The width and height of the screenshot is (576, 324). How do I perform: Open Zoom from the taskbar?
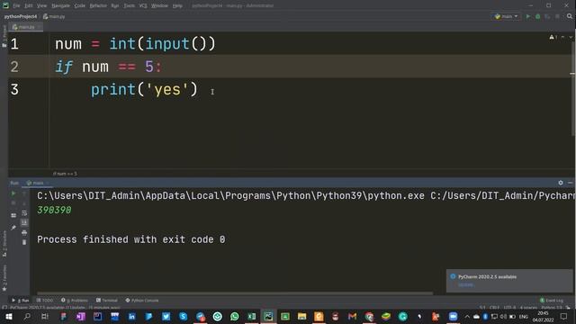pyautogui.click(x=453, y=316)
